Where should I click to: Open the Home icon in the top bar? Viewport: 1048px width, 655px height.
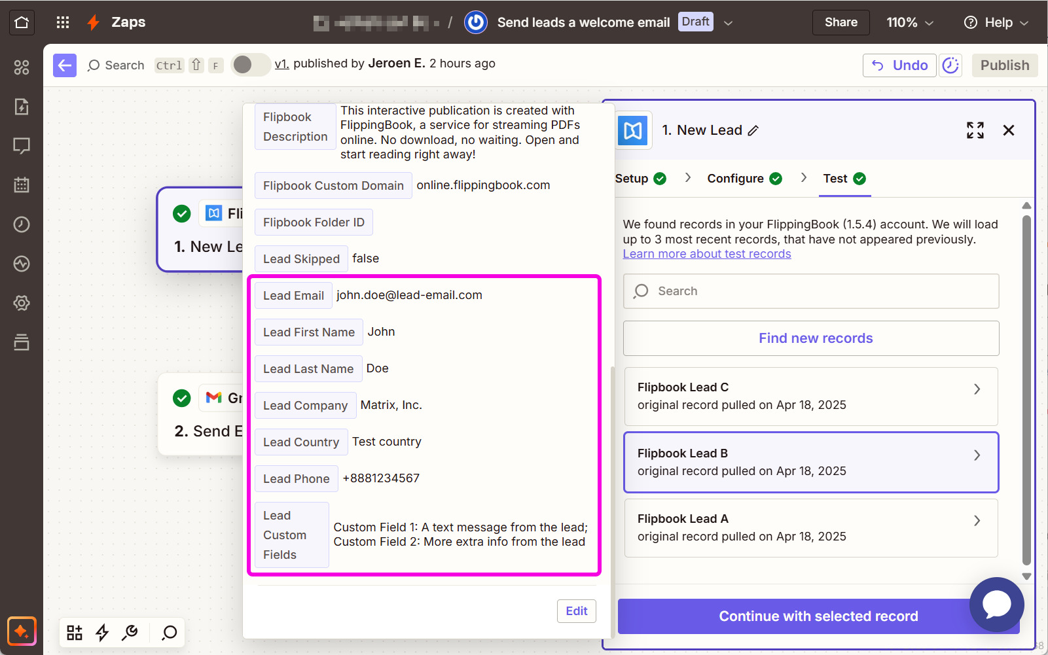tap(22, 22)
